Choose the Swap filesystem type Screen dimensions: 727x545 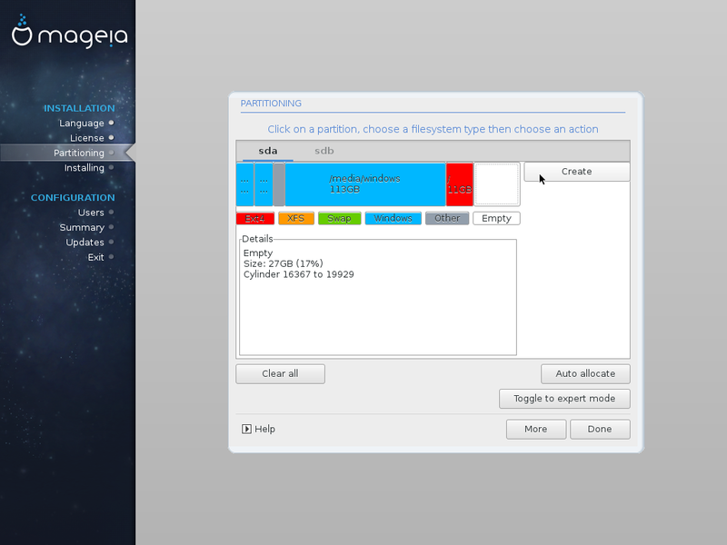[339, 218]
